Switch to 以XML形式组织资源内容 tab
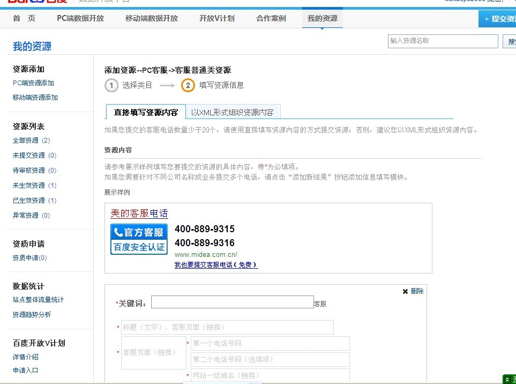 pos(233,113)
